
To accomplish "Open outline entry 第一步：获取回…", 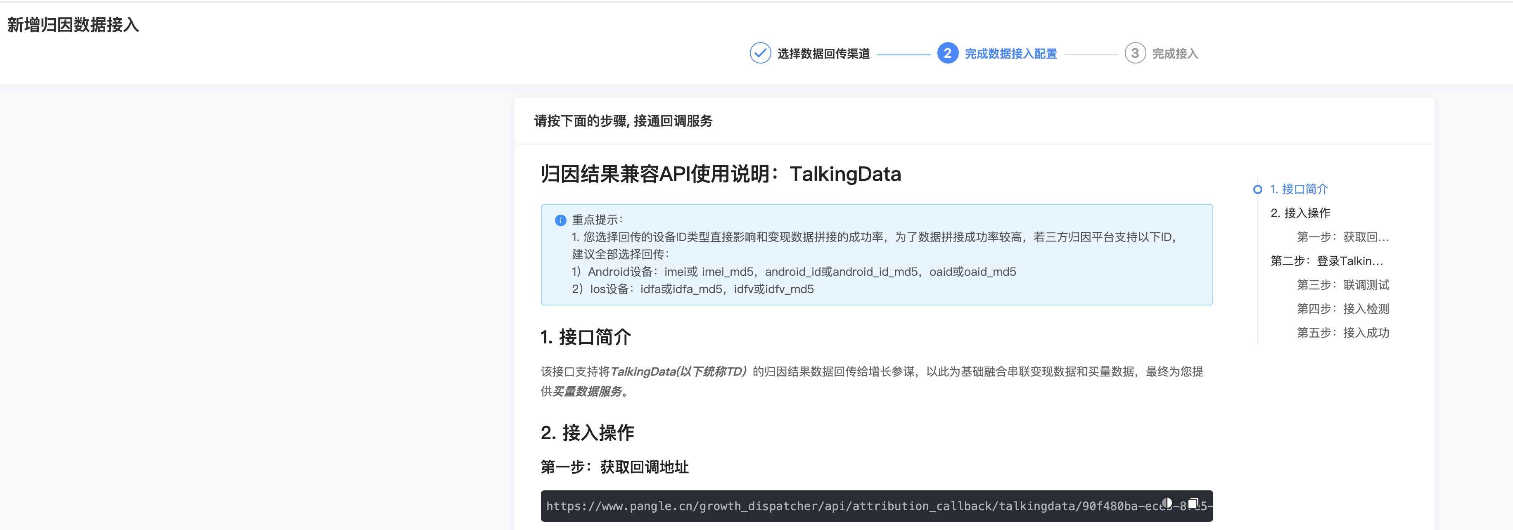I will tap(1343, 237).
